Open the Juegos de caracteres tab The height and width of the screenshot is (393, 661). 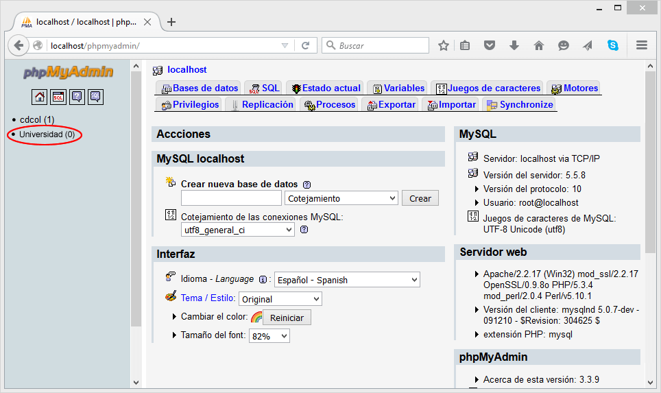488,88
